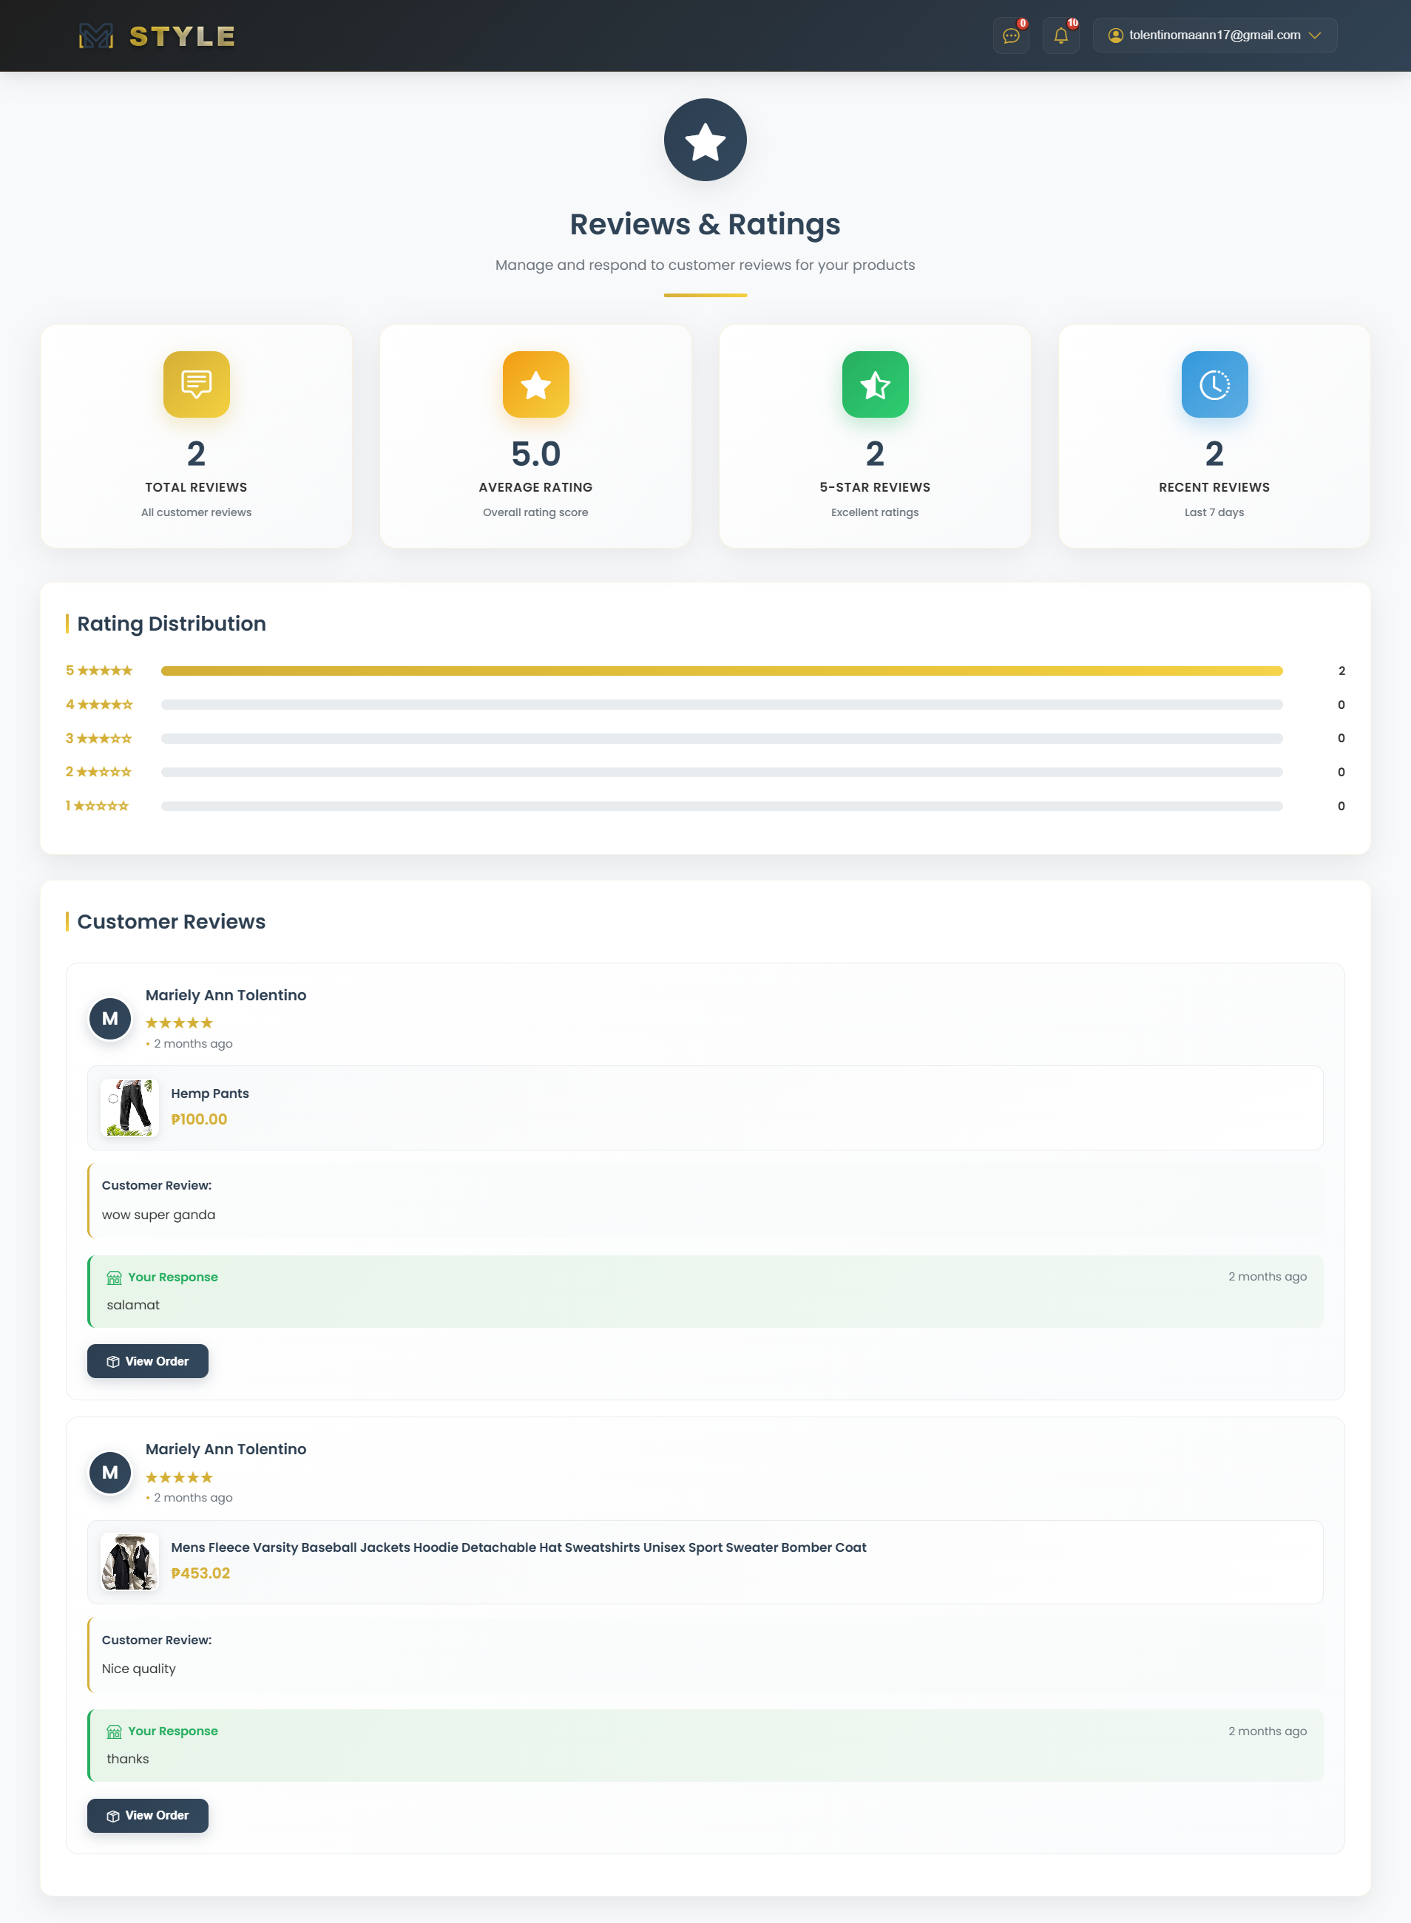Open the Mens Fleece Varsity Baseball Jackets title
This screenshot has height=1923, width=1411.
pyautogui.click(x=518, y=1547)
